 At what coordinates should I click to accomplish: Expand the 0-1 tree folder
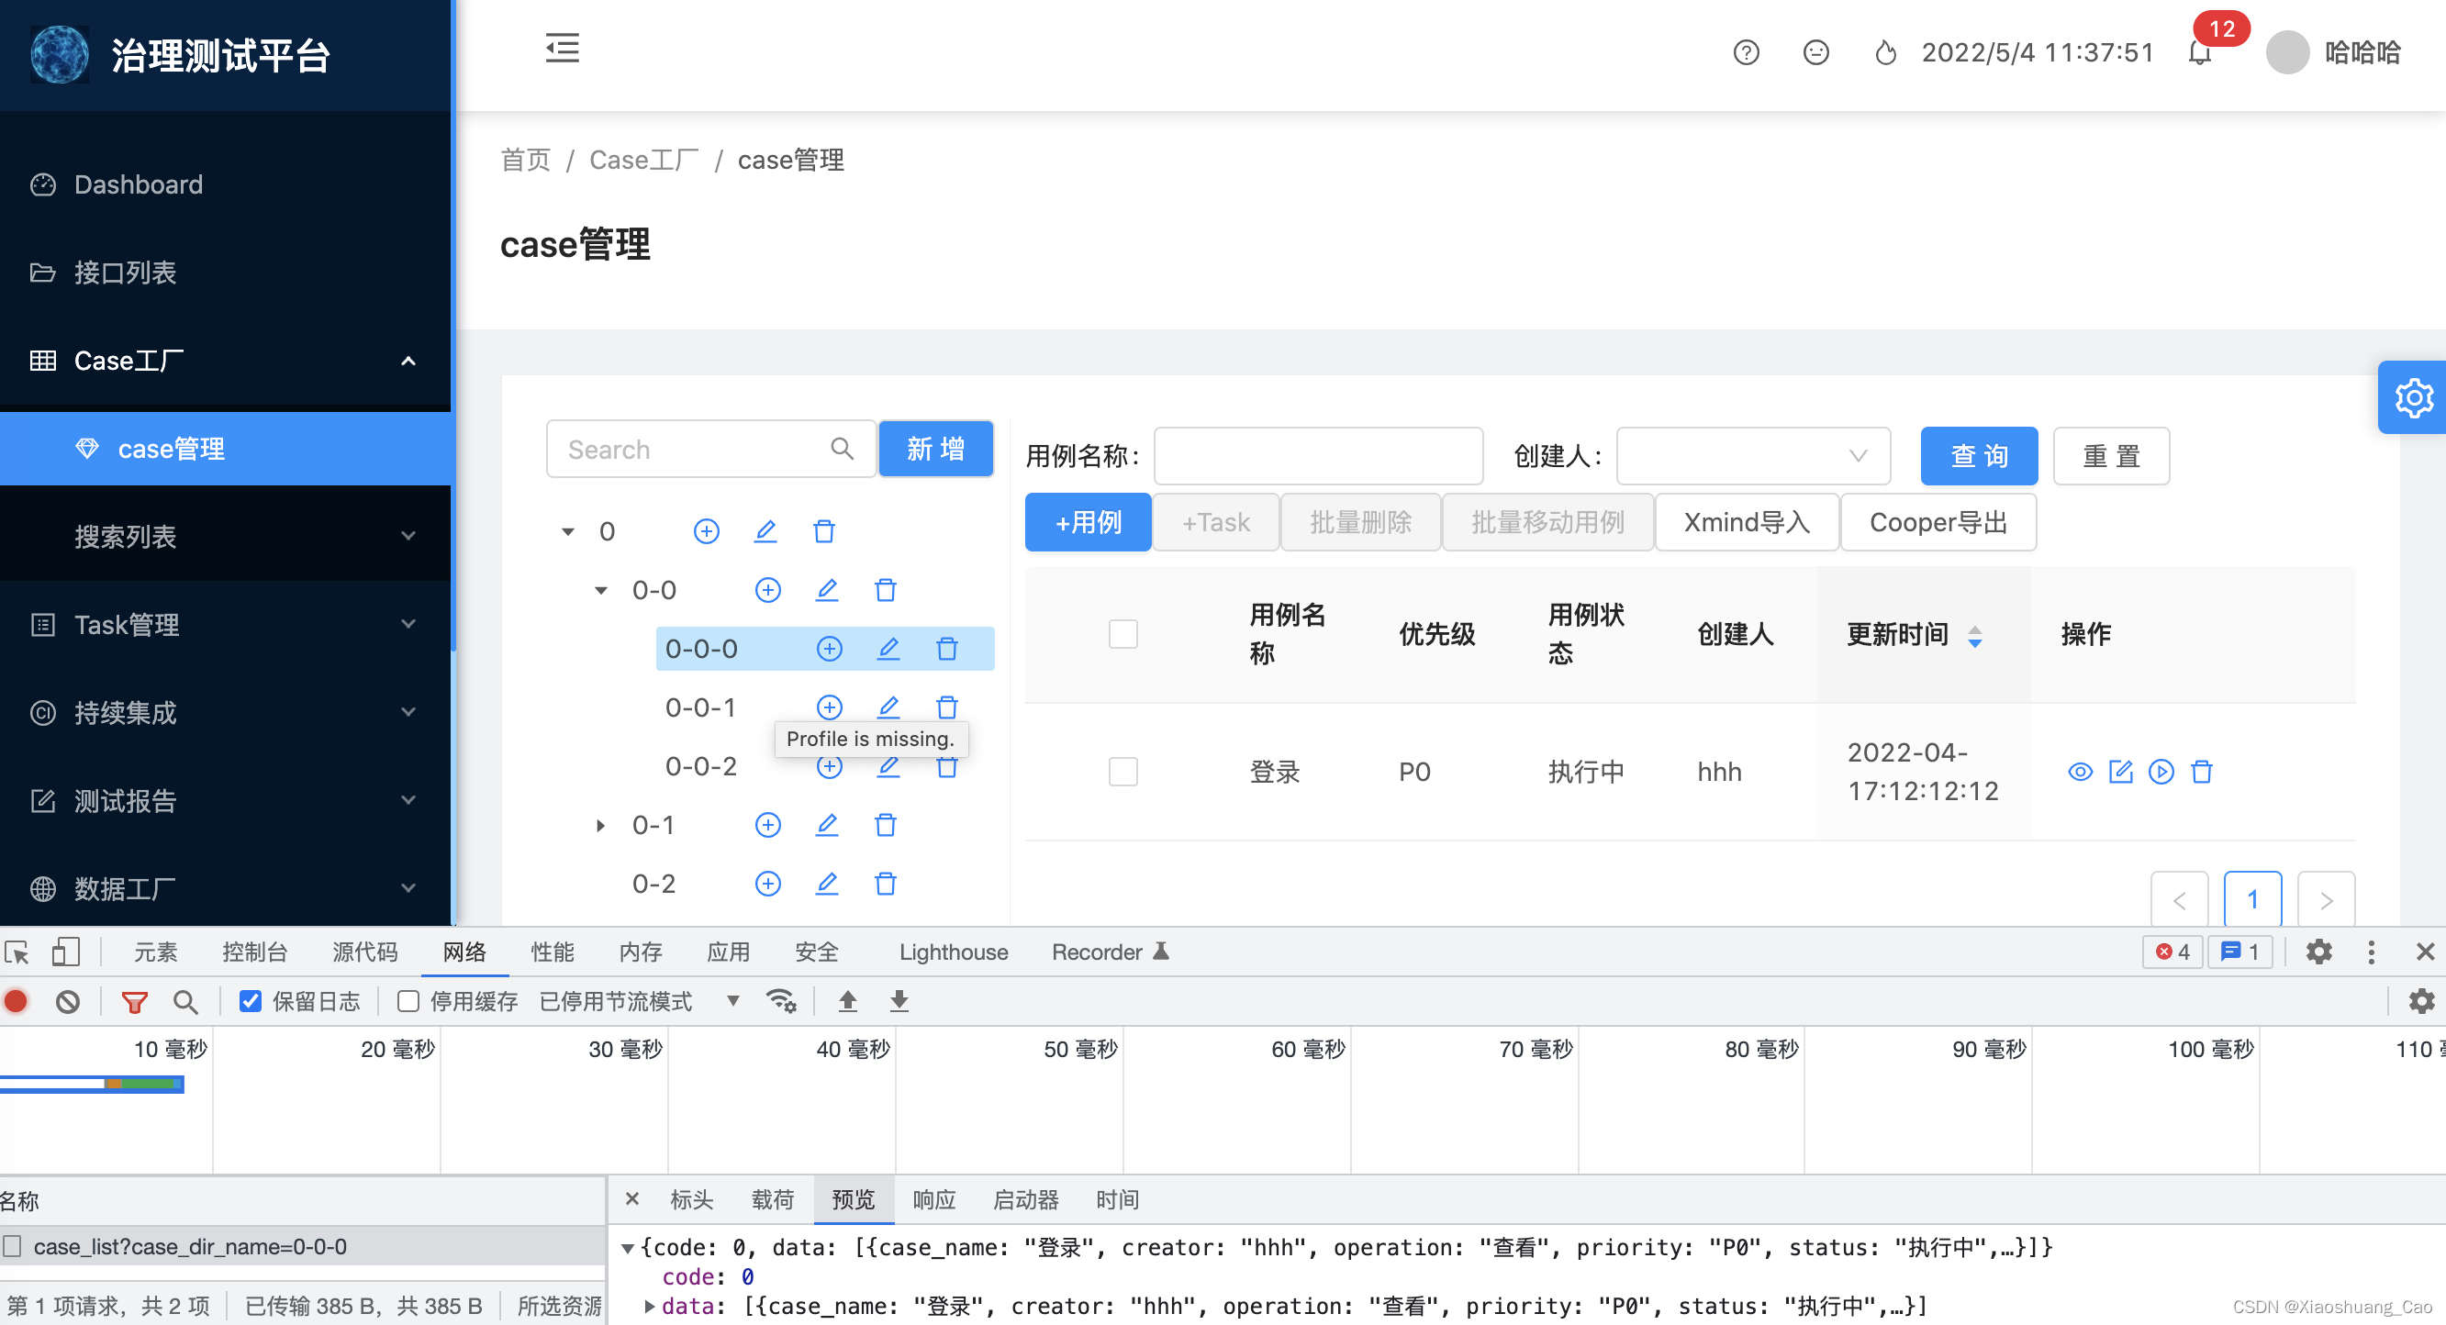(600, 825)
